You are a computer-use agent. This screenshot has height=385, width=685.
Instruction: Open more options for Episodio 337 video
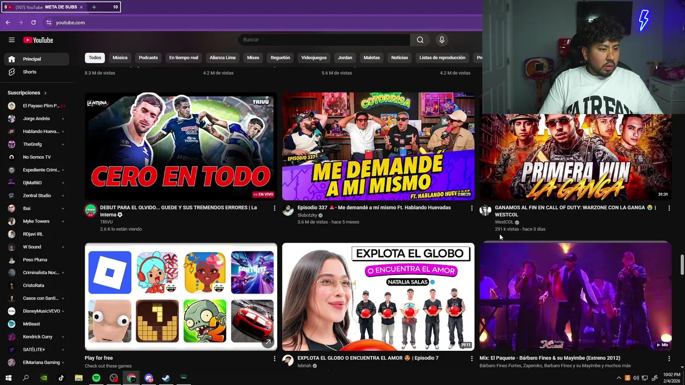pos(471,208)
